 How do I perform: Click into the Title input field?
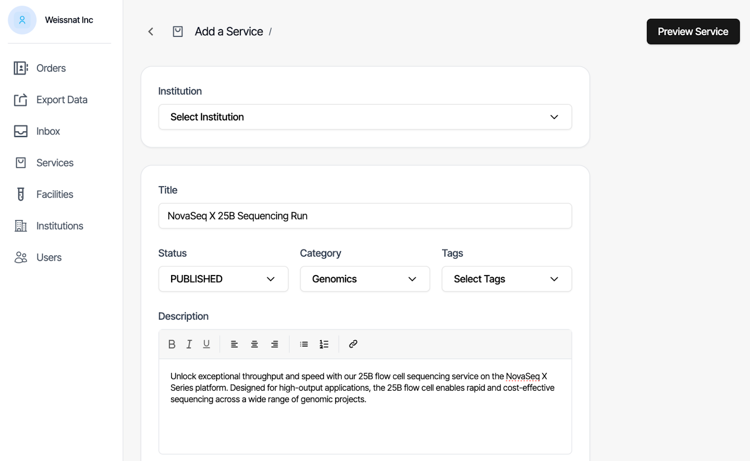coord(365,216)
